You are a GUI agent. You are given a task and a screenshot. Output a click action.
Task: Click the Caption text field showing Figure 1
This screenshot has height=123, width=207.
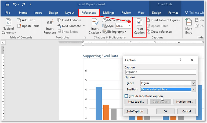tap(161, 72)
